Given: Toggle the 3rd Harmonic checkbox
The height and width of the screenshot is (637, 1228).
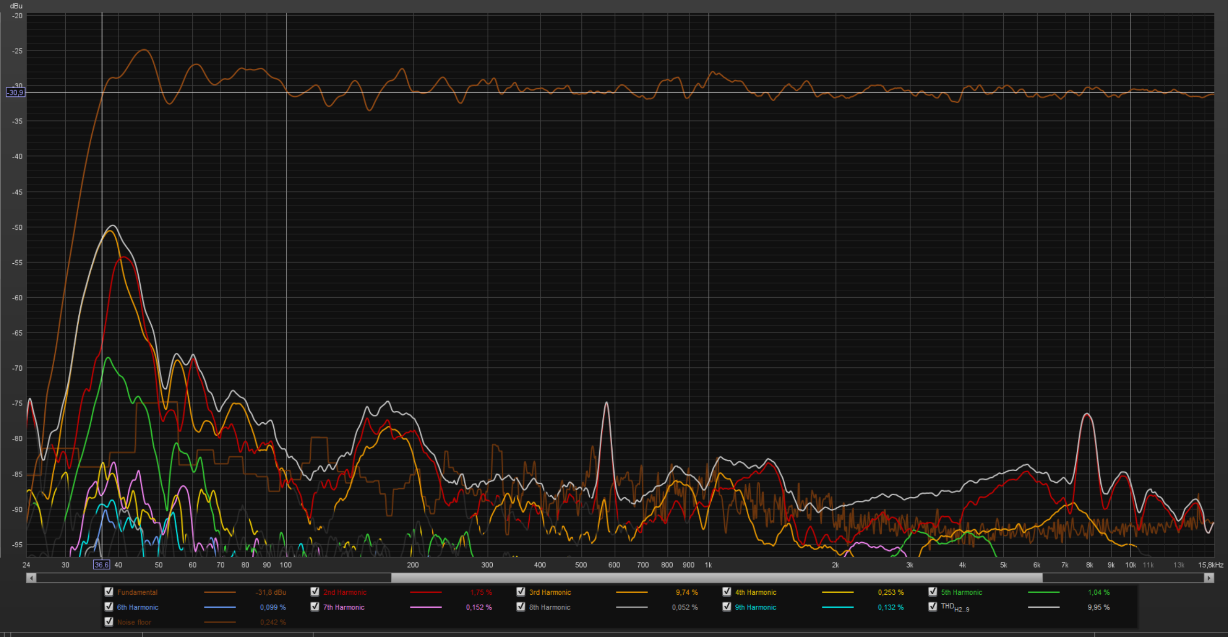Looking at the screenshot, I should (521, 592).
